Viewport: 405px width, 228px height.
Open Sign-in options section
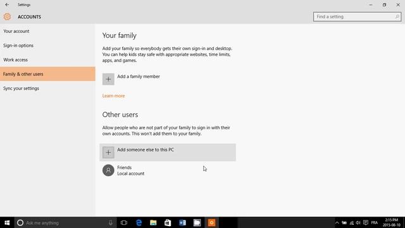tap(47, 46)
